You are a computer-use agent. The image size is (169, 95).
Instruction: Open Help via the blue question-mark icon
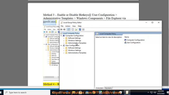click(x=80, y=29)
